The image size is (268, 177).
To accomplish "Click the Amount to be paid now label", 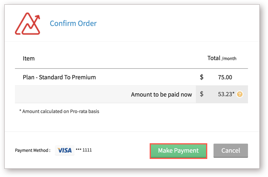I will pos(161,94).
